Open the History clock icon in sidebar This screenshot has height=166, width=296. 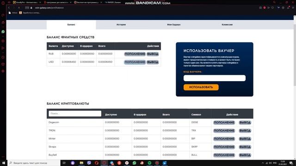tap(3, 57)
